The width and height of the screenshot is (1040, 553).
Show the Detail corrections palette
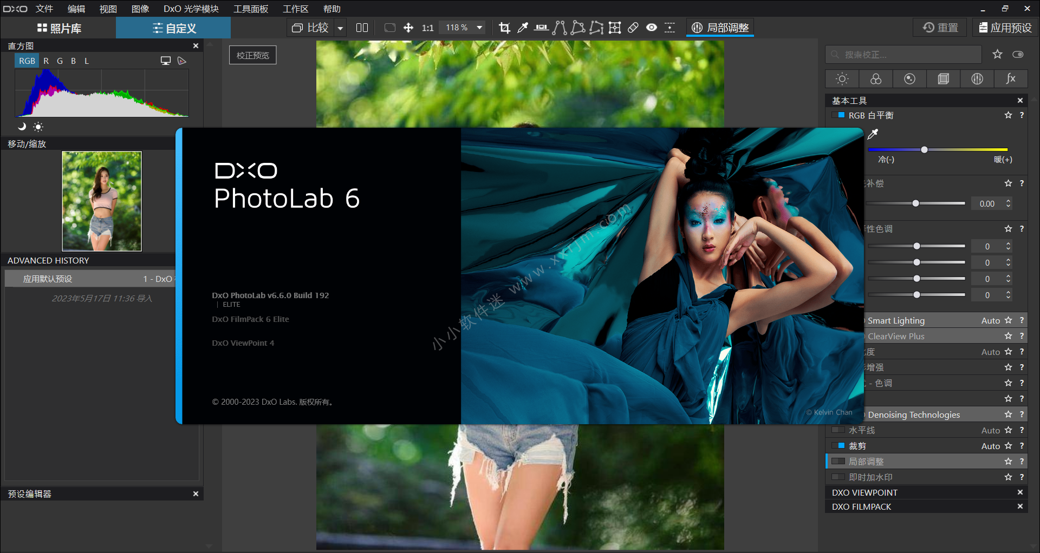[x=909, y=79]
